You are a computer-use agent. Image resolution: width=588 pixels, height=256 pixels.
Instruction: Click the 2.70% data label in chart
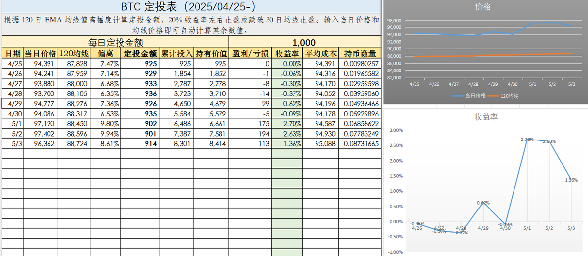tap(527, 140)
